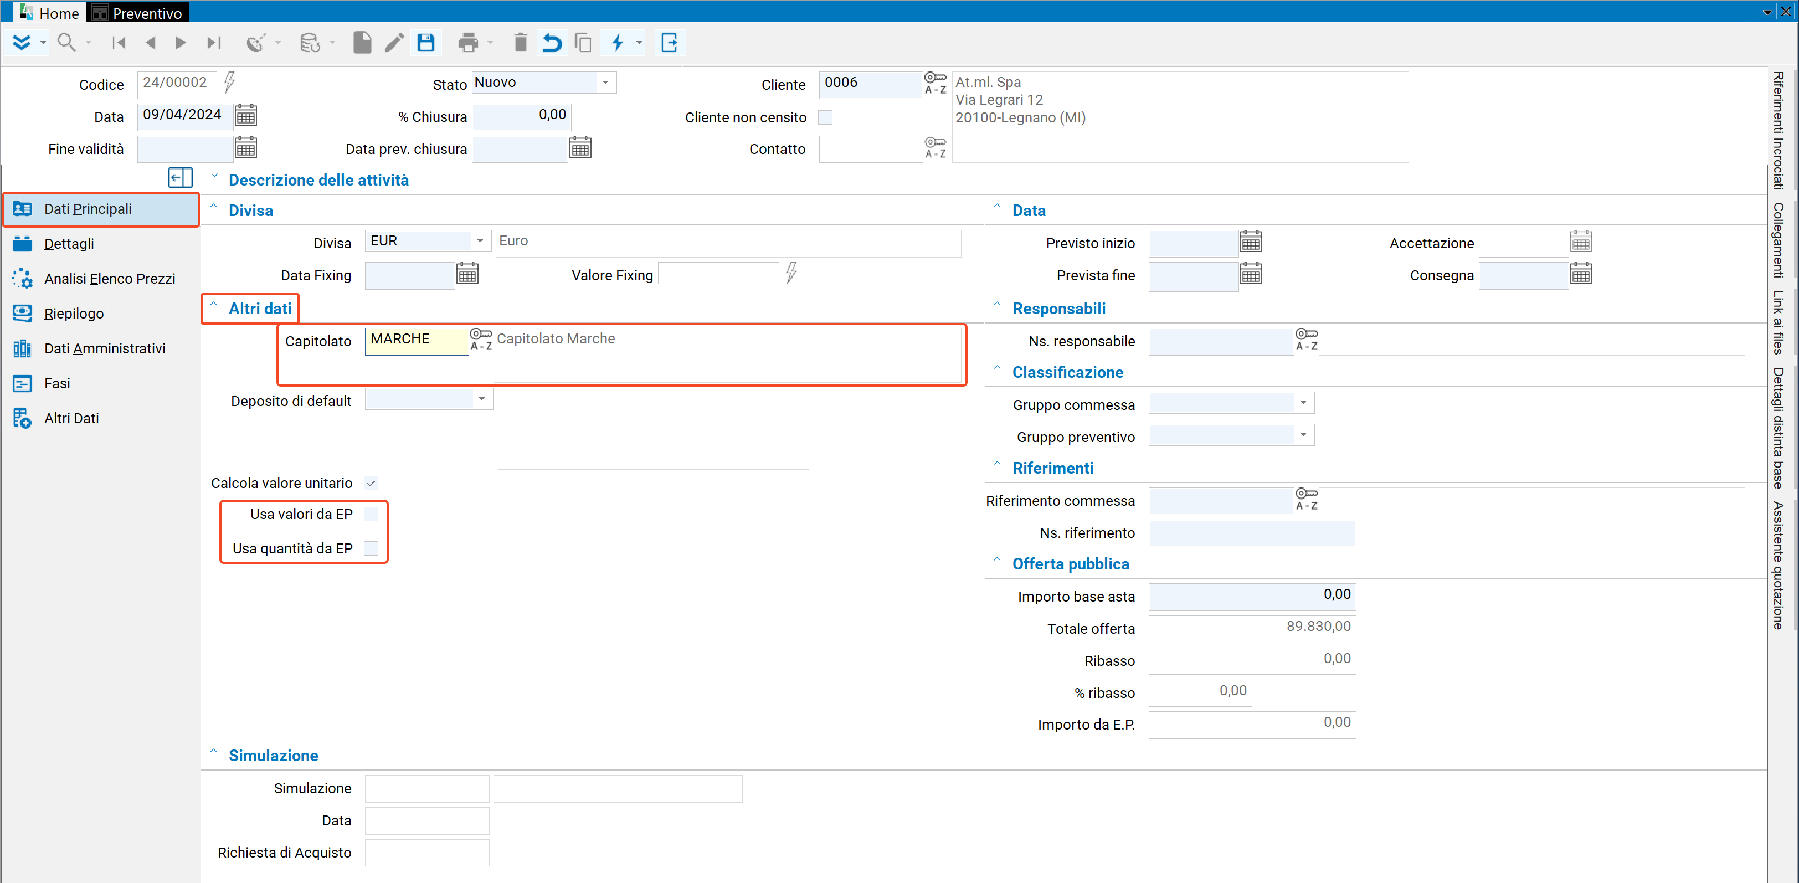
Task: Open Ns. responsabile lookup key icon
Action: click(x=1307, y=340)
